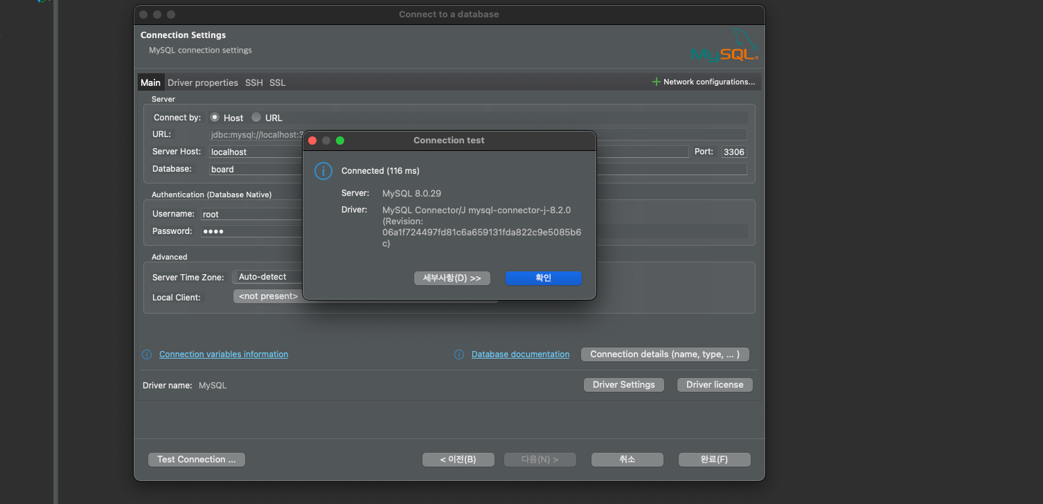Switch to the Main tab
This screenshot has width=1043, height=504.
click(x=150, y=82)
